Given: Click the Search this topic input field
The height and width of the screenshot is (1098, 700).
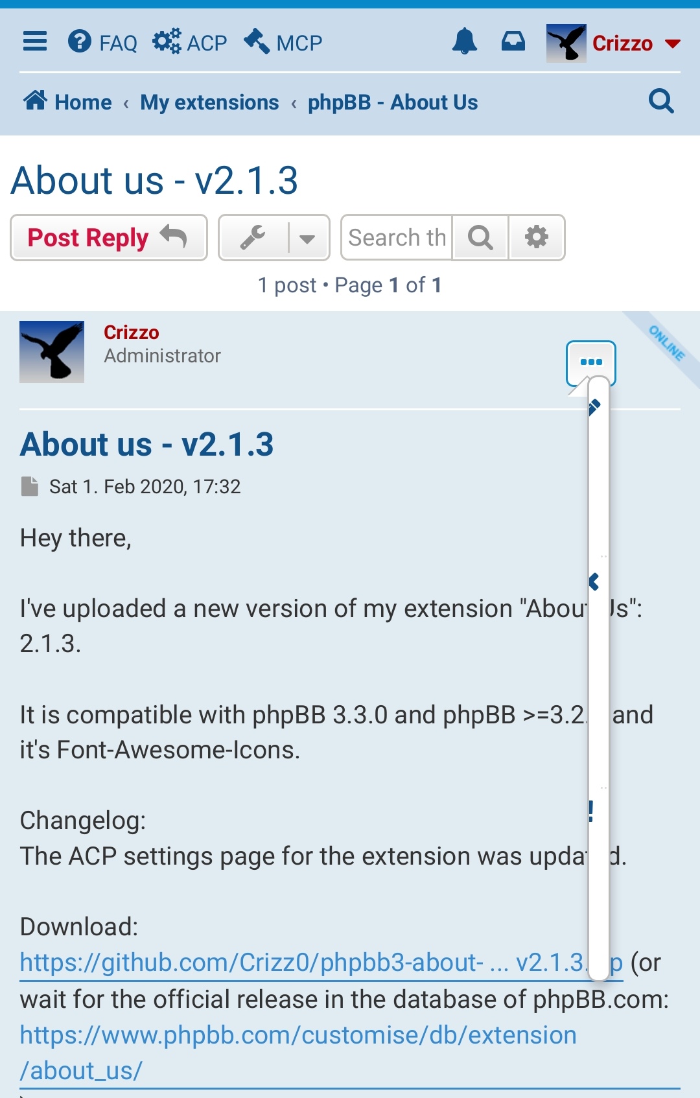Looking at the screenshot, I should [x=397, y=237].
